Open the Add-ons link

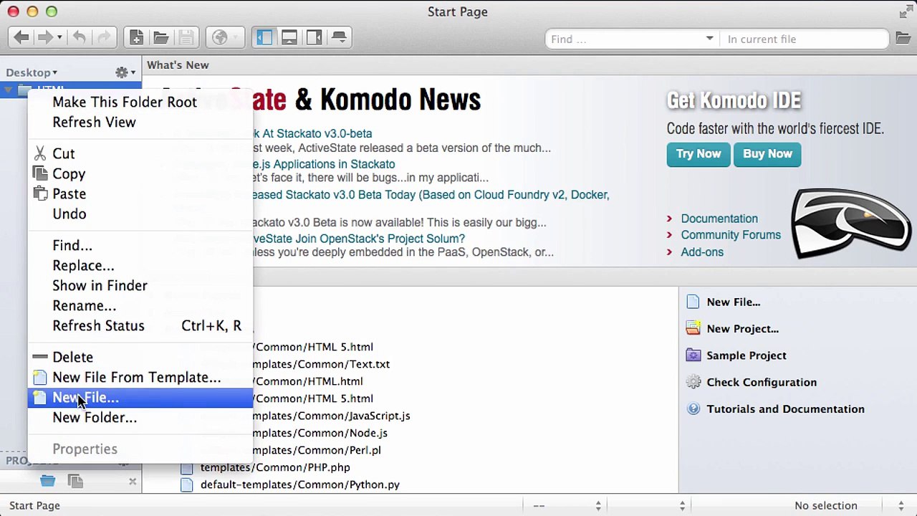(702, 252)
